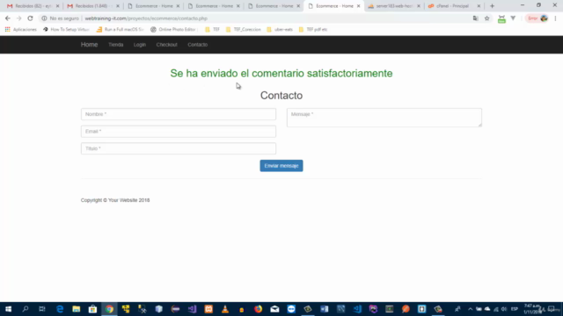
Task: Go back to the previous page
Action: pyautogui.click(x=8, y=18)
